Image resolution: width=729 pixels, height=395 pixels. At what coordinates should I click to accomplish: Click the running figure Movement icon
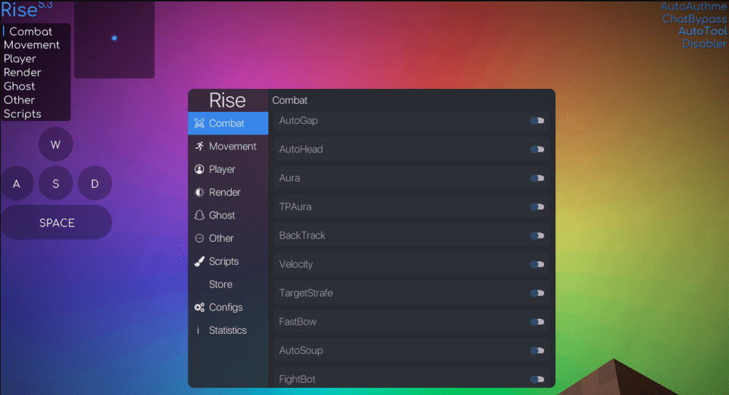point(199,146)
